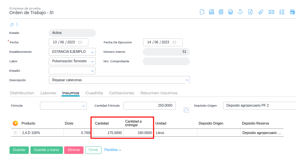Click the tag icon below the title

pyautogui.click(x=12, y=25)
